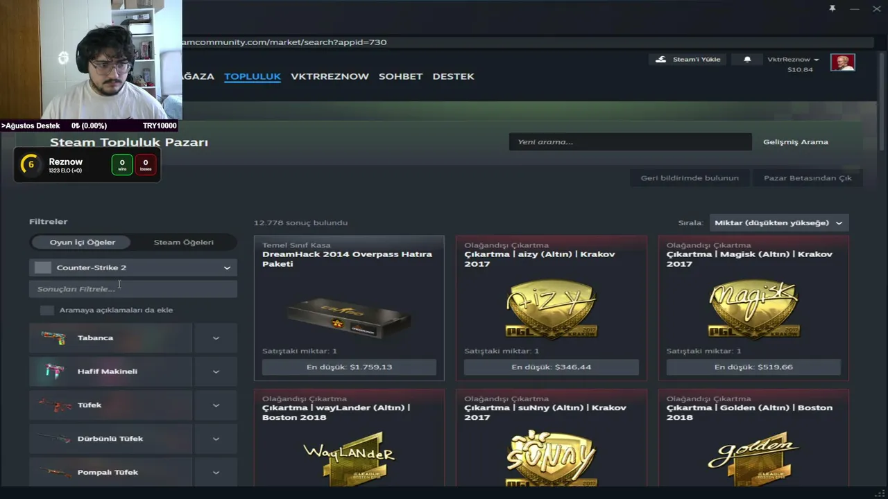
Task: Open the wayLander gold sticker image
Action: (x=349, y=459)
